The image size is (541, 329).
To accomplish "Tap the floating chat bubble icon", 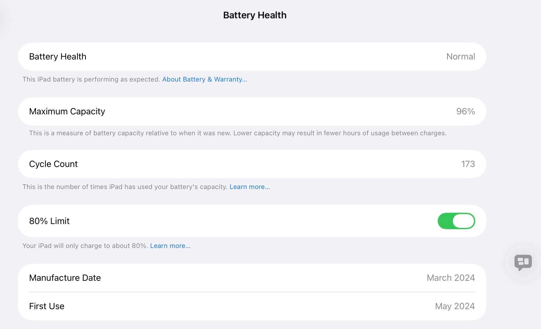I will [523, 262].
